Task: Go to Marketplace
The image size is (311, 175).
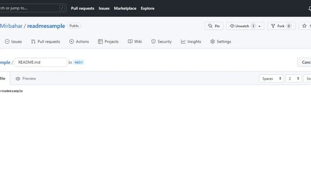Action: (125, 8)
